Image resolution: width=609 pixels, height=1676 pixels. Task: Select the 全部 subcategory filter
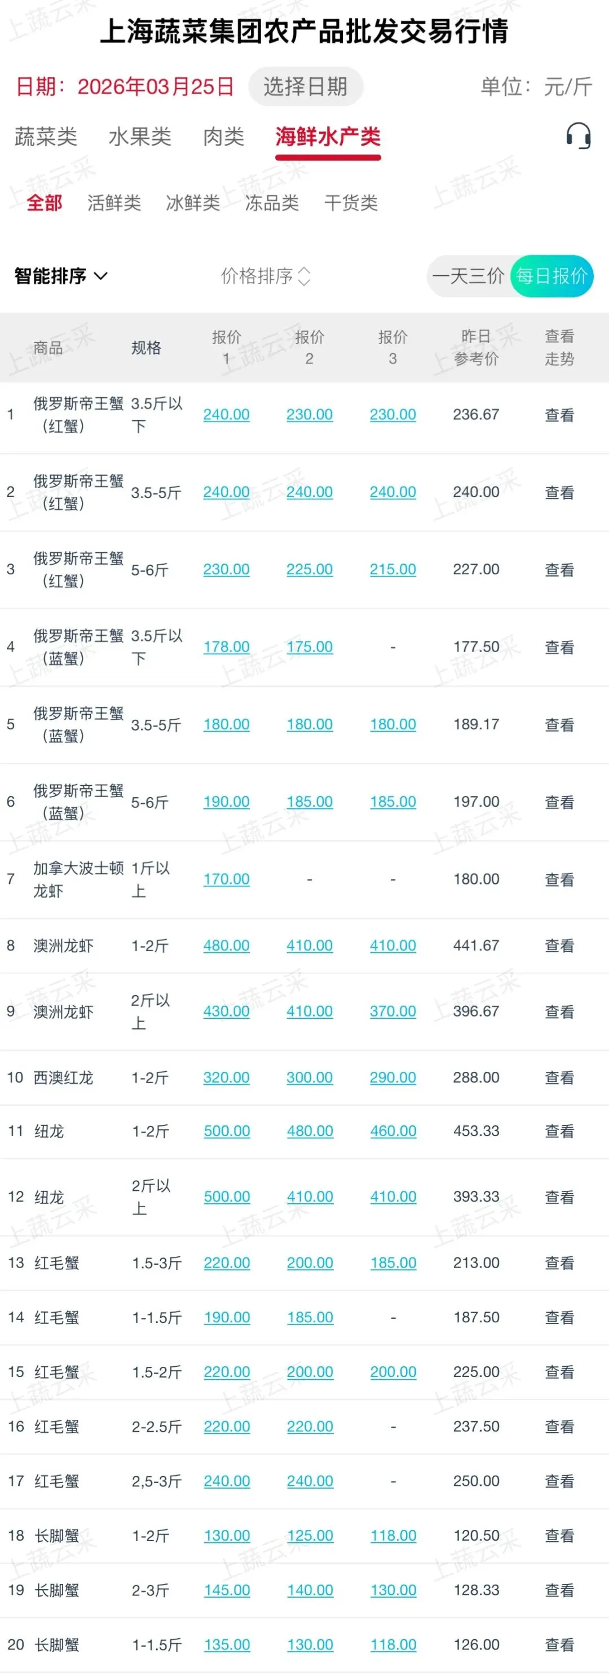[x=44, y=203]
